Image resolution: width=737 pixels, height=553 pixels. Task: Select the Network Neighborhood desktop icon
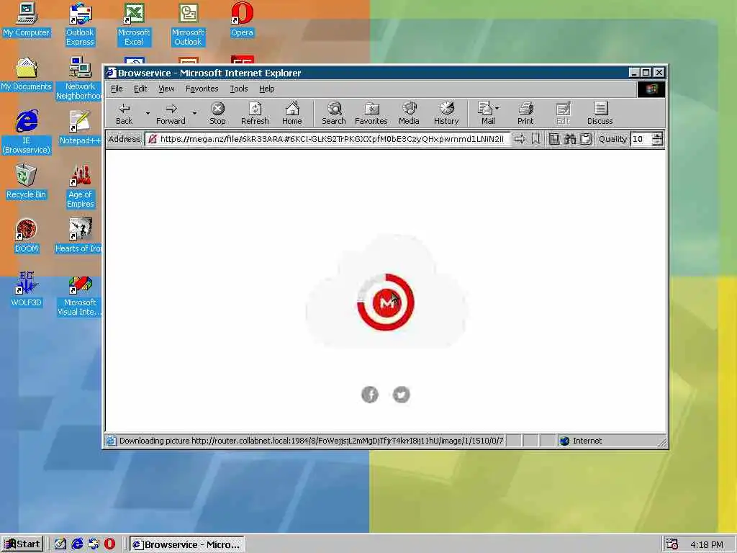click(x=79, y=78)
